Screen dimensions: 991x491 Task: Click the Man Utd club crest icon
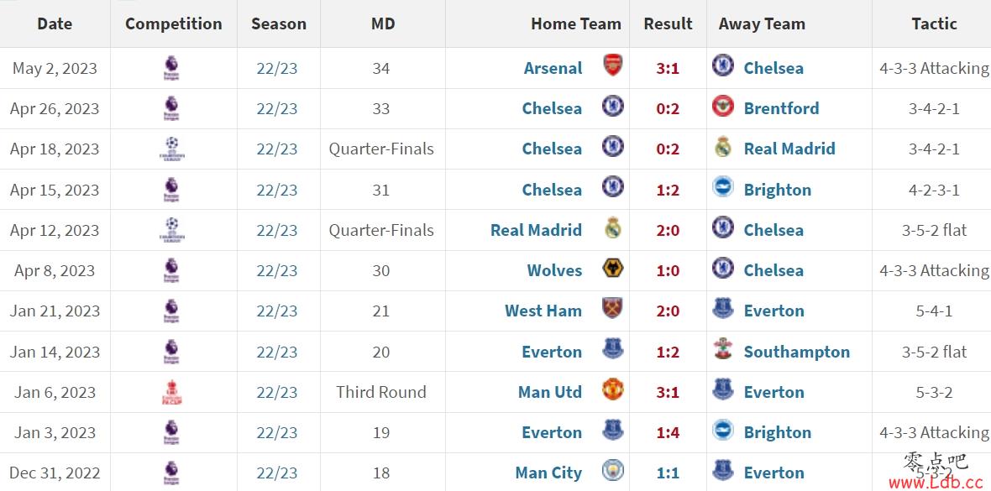pyautogui.click(x=612, y=390)
